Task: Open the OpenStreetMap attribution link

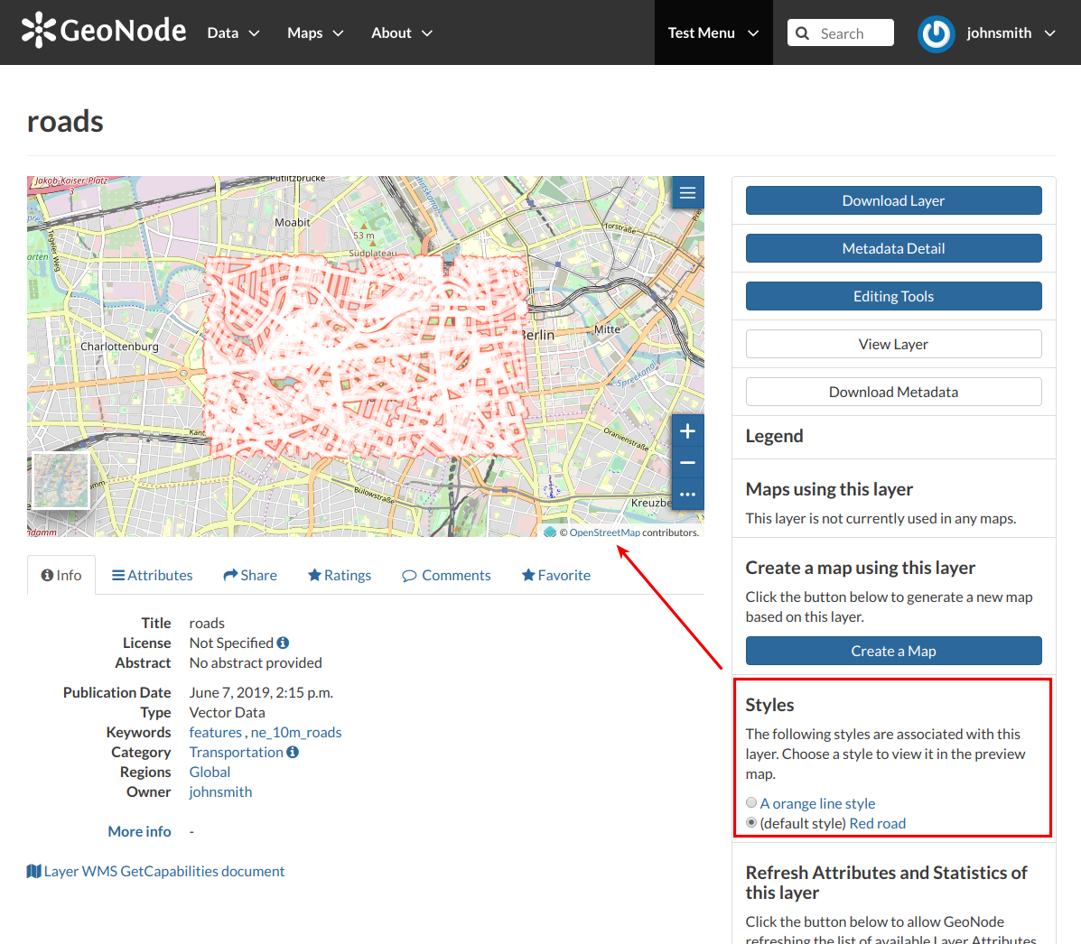Action: coord(604,532)
